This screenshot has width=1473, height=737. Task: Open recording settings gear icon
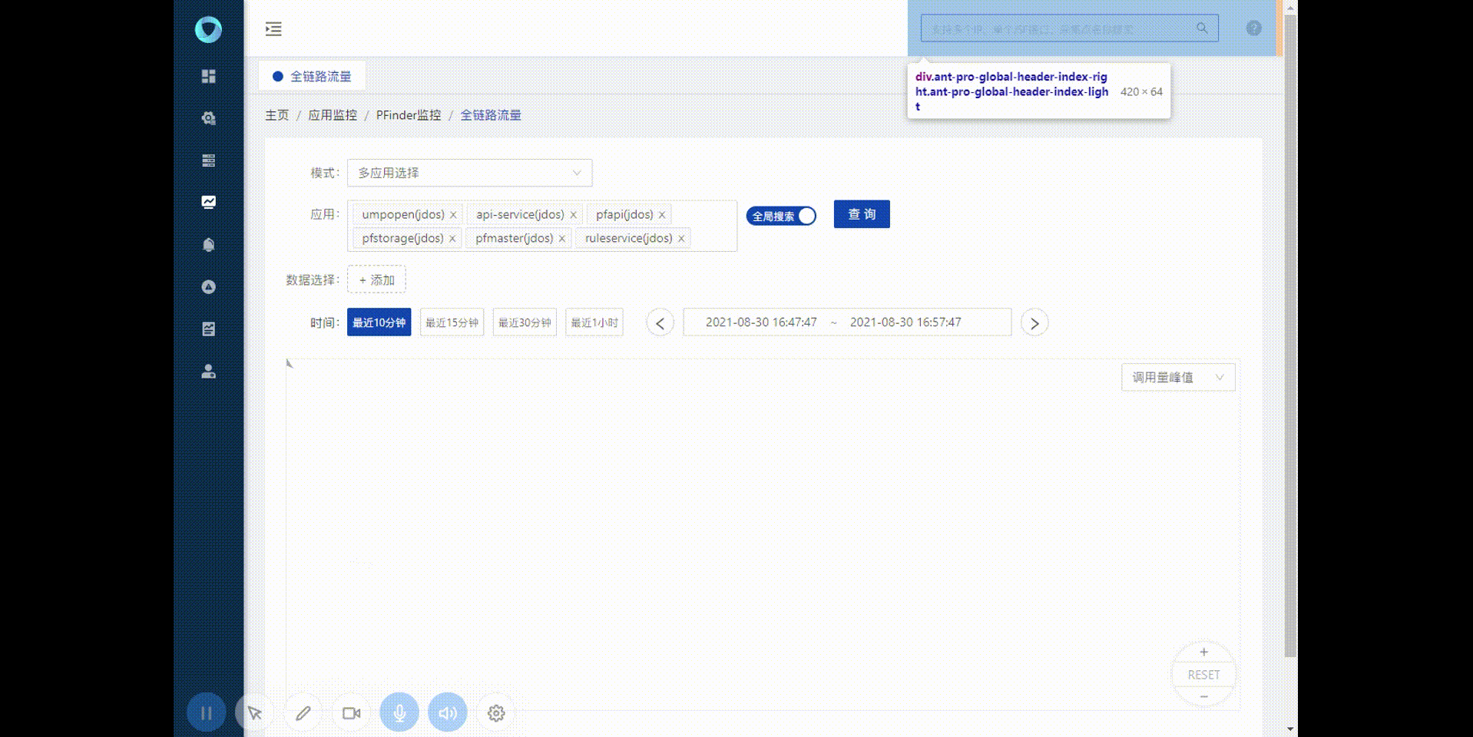click(496, 713)
